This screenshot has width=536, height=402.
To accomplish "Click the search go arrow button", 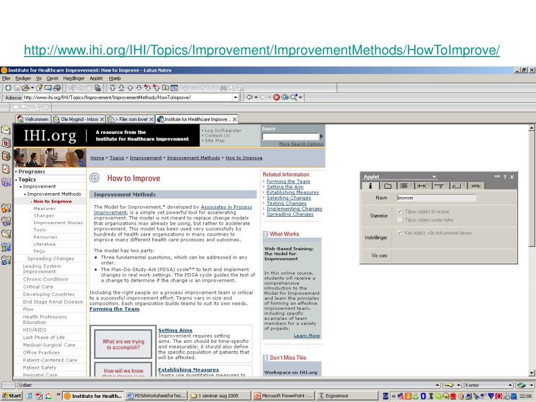I will coord(321,136).
